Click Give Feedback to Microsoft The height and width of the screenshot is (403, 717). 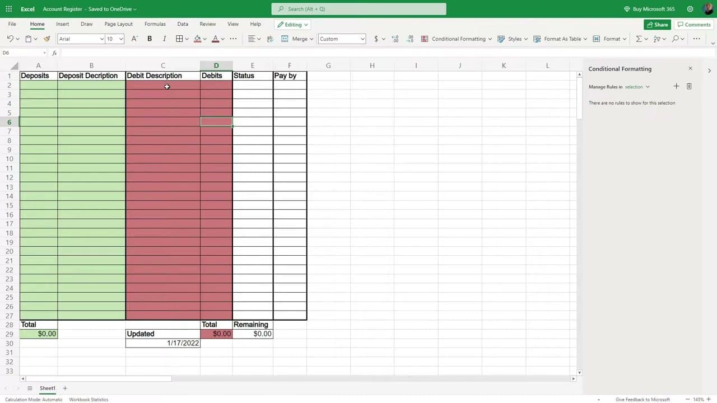[x=642, y=400]
